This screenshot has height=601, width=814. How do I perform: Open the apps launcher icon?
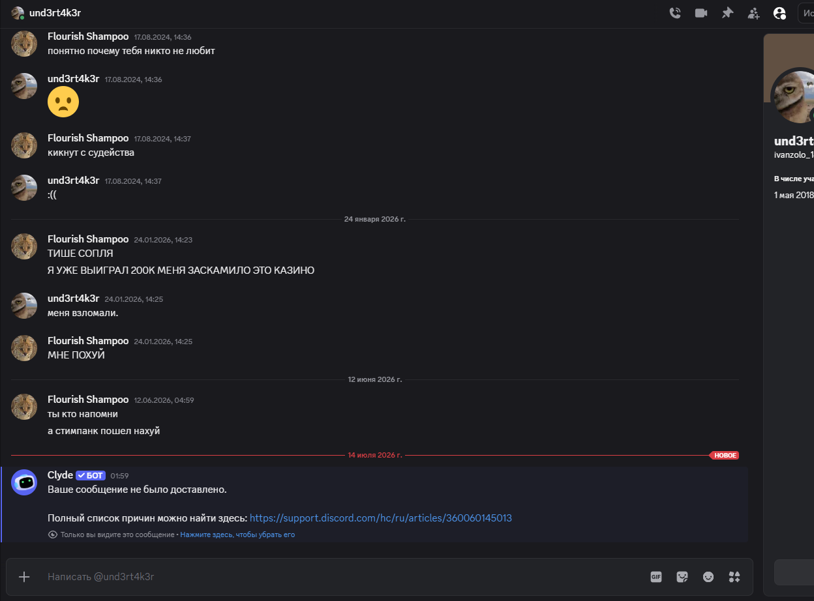coord(734,577)
